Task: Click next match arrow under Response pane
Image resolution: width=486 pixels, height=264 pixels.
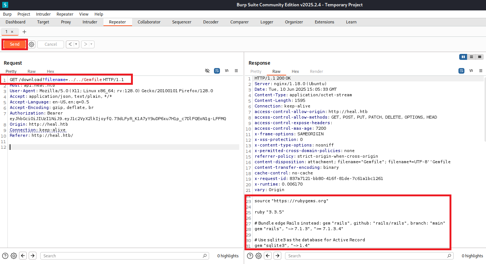Action: tap(277, 256)
